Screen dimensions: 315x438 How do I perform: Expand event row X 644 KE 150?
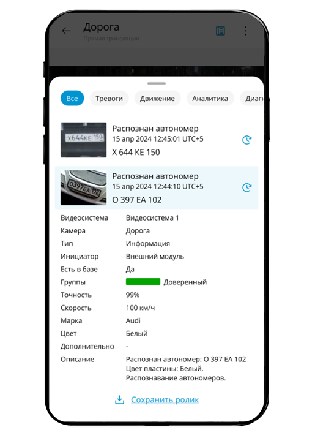point(157,140)
